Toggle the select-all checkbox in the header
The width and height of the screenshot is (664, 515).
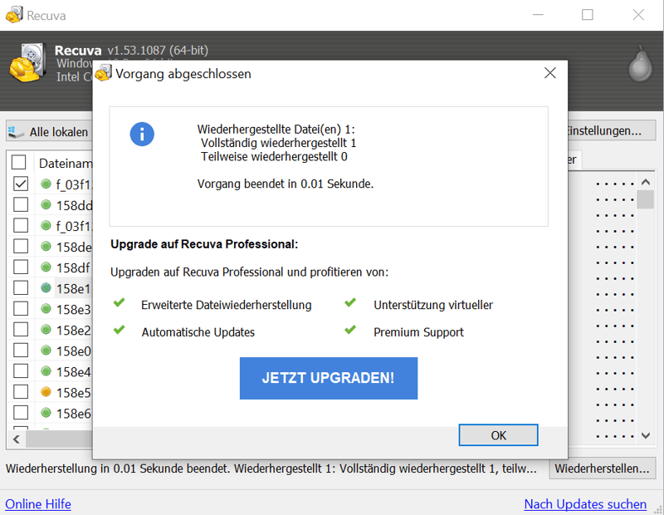point(19,162)
